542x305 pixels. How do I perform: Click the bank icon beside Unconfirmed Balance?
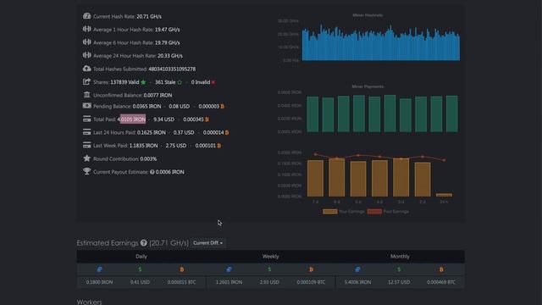[x=86, y=94]
